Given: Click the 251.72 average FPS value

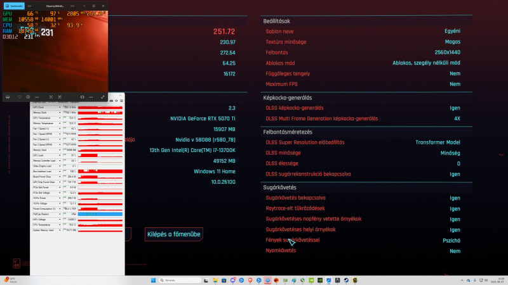Looking at the screenshot, I should point(224,32).
